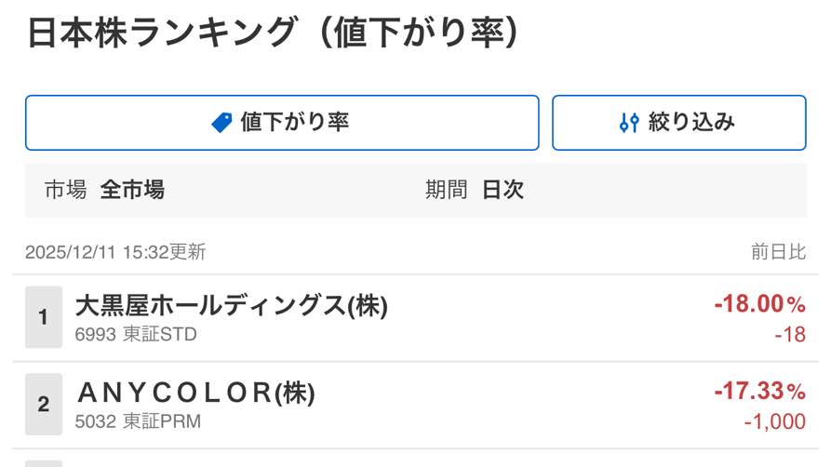Select the 全市場 market value

(132, 191)
